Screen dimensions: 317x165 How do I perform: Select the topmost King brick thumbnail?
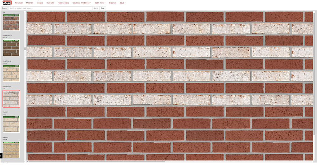click(x=11, y=22)
